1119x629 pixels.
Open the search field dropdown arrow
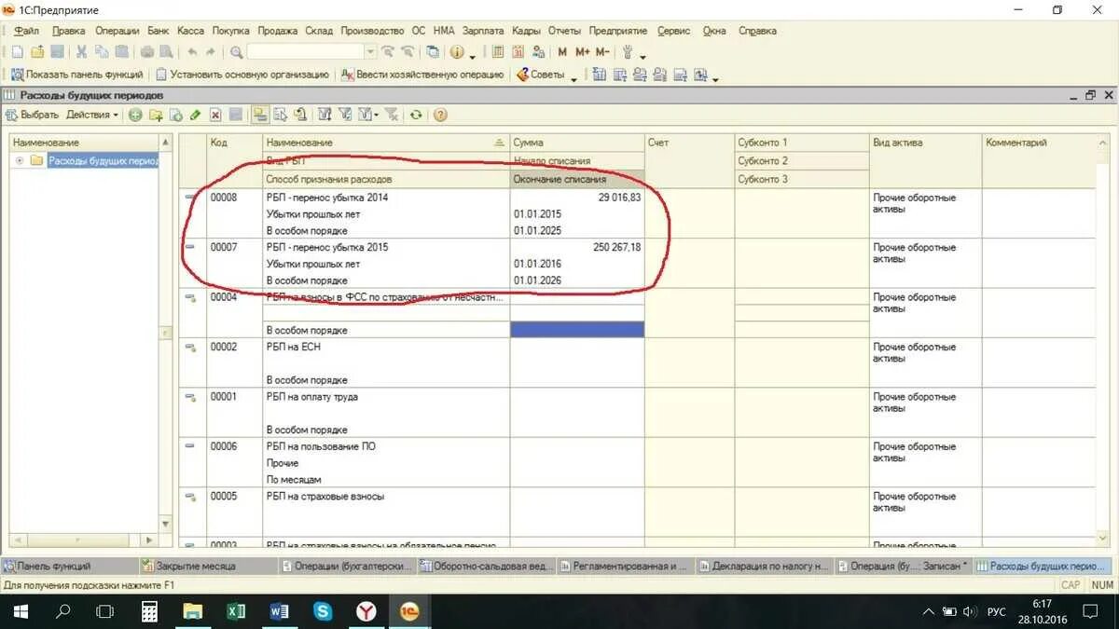[x=371, y=52]
